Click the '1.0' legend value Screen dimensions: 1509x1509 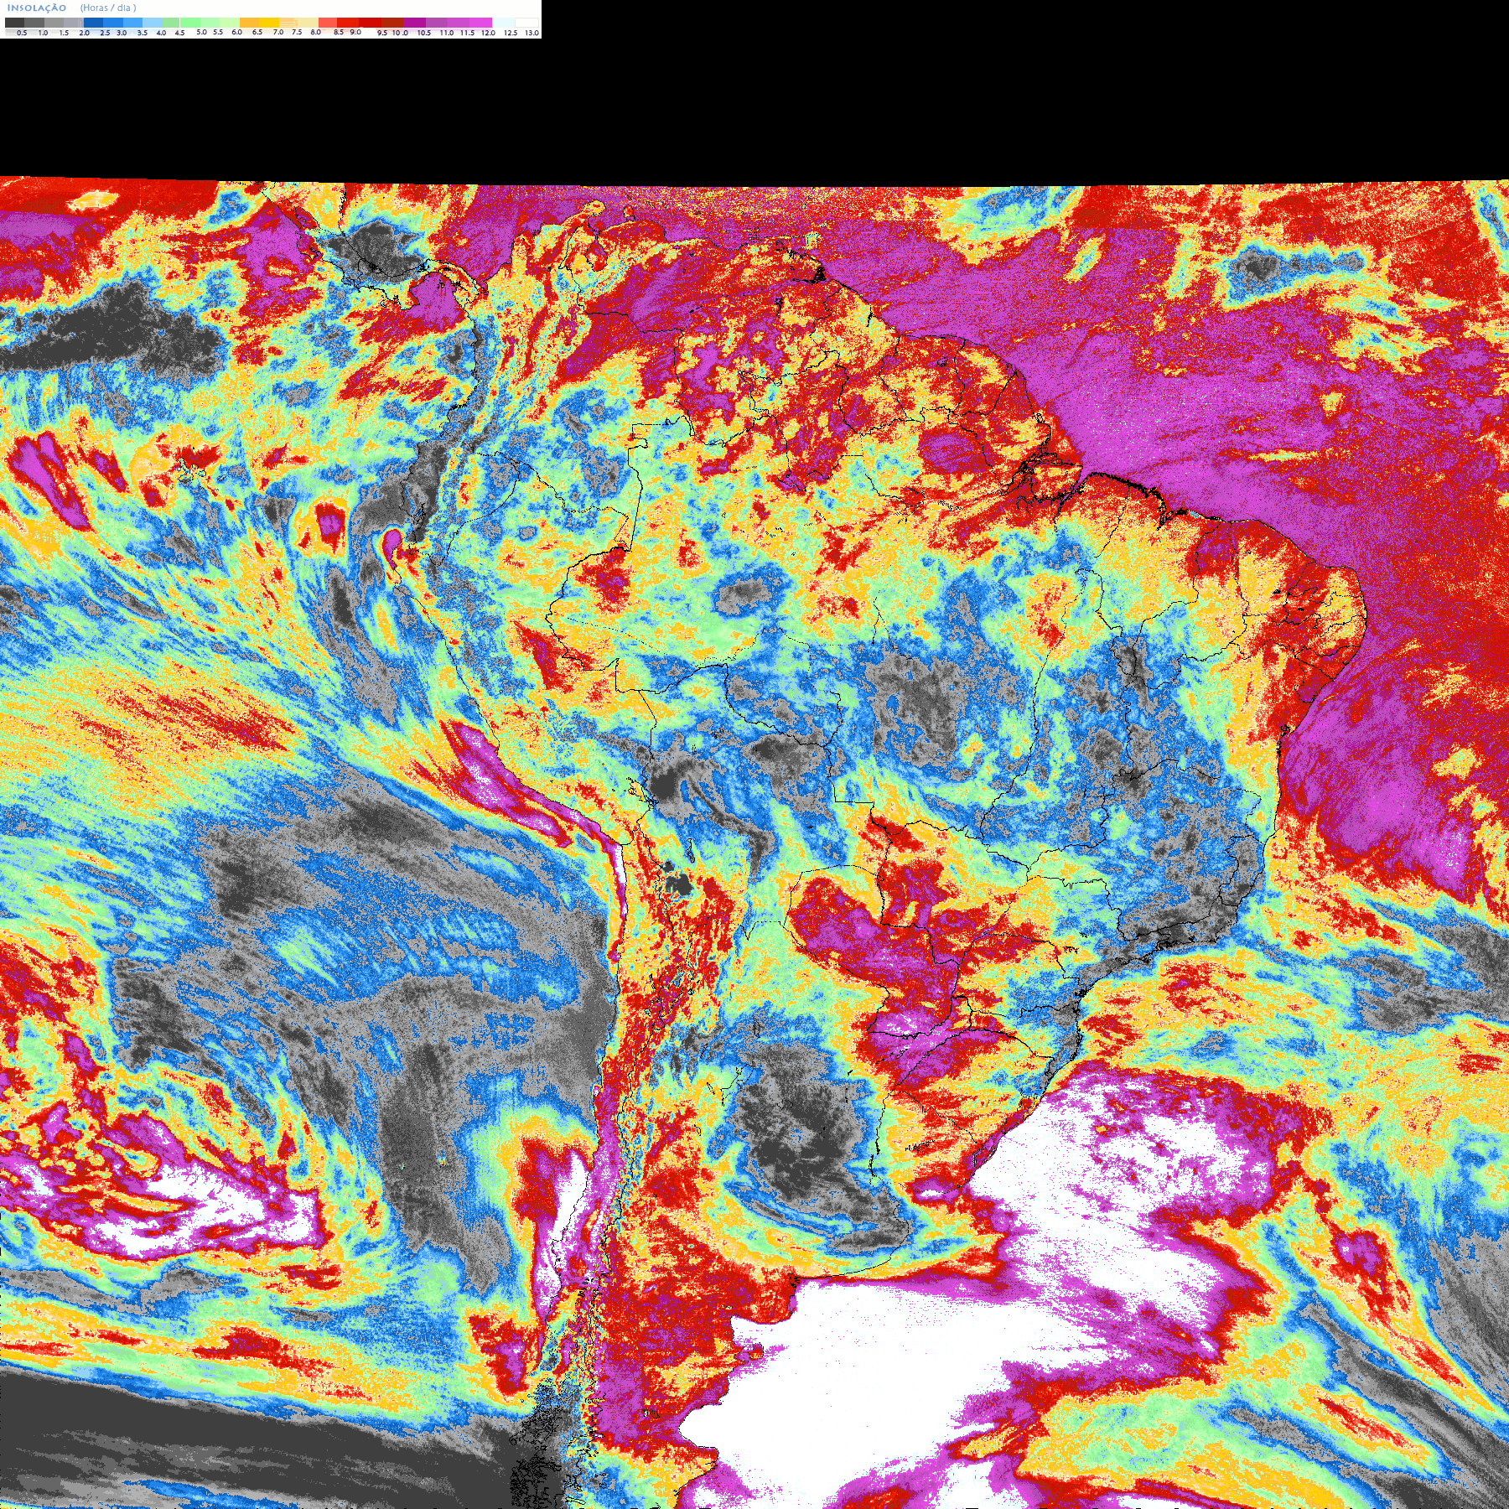43,33
